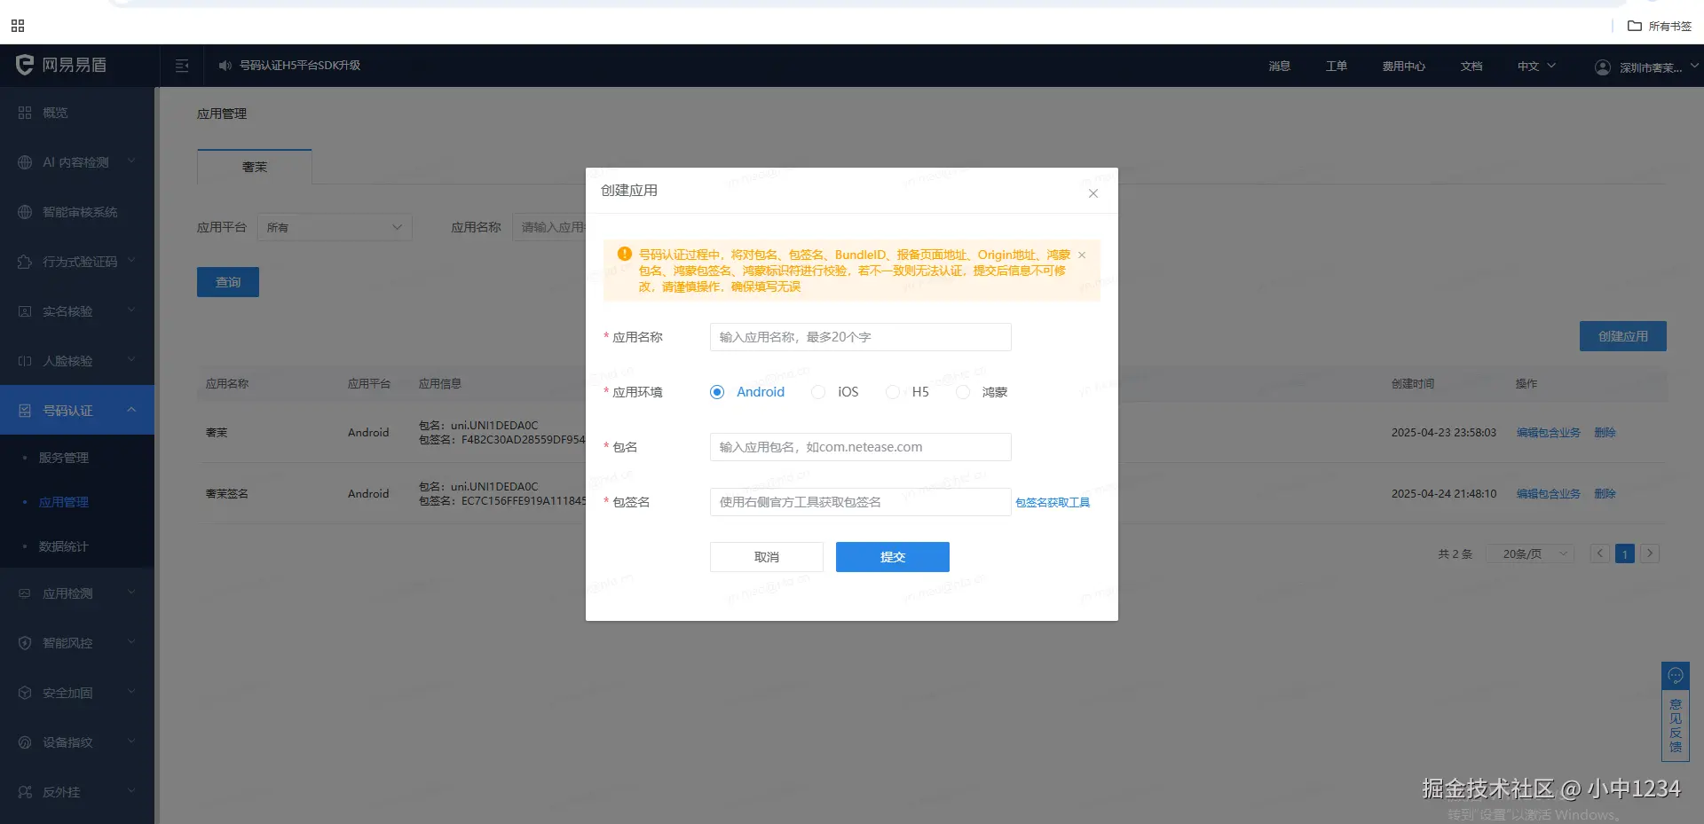This screenshot has height=824, width=1704.
Task: Open 数据统计 in the sidebar
Action: coord(64,546)
